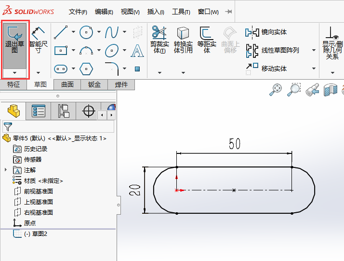Click Move Entities (移动实体) tool
344x261 pixels.
[x=266, y=69]
